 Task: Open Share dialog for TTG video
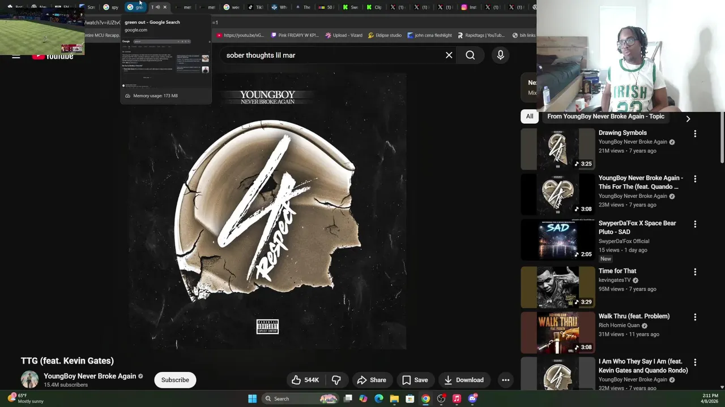tap(372, 380)
